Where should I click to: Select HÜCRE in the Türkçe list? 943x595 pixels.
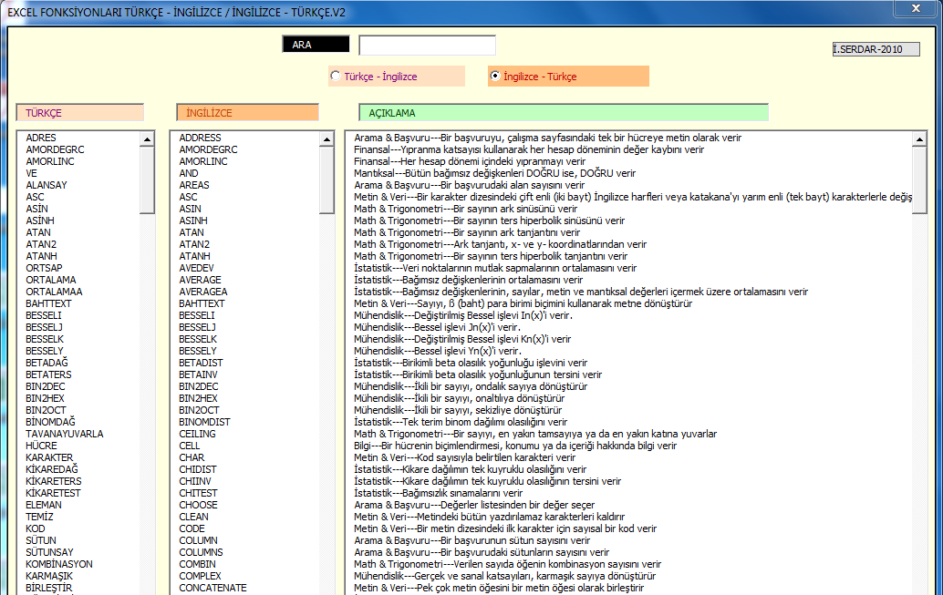click(42, 446)
